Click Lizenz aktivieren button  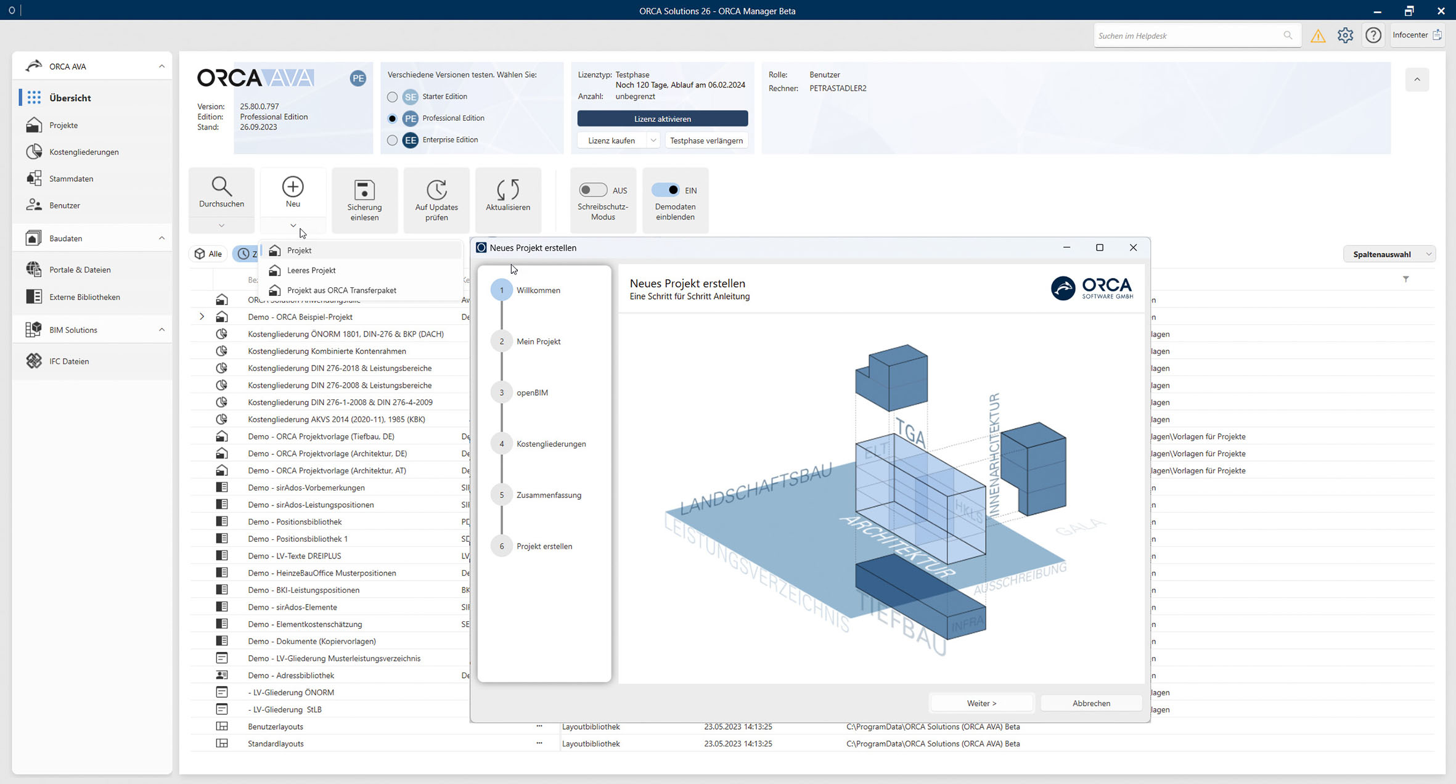point(662,118)
